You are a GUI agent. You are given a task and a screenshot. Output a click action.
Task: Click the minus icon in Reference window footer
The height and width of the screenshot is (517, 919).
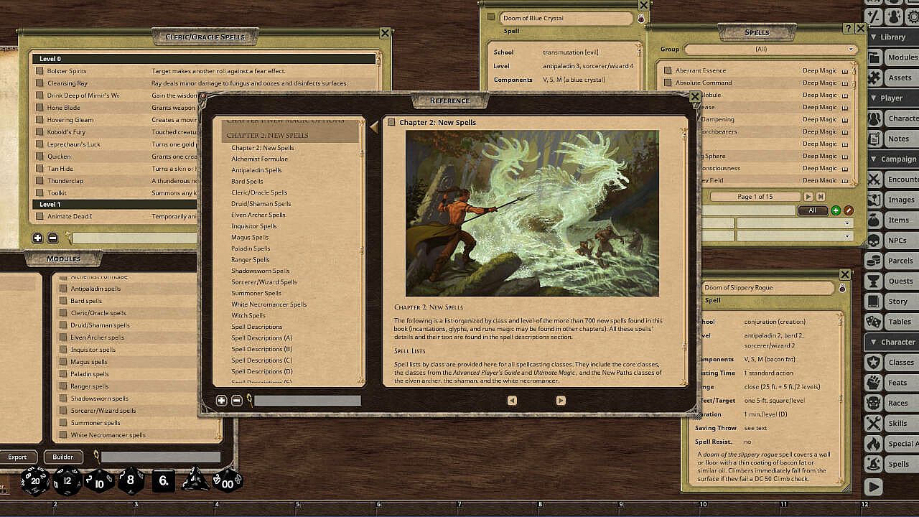click(x=237, y=401)
